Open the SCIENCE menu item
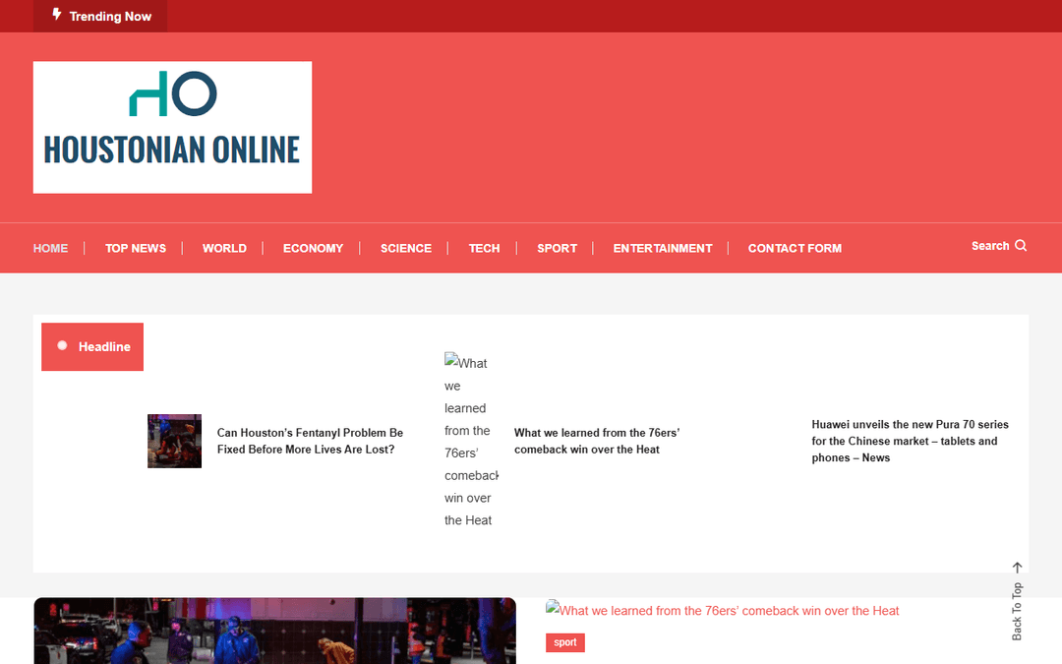 (x=406, y=248)
